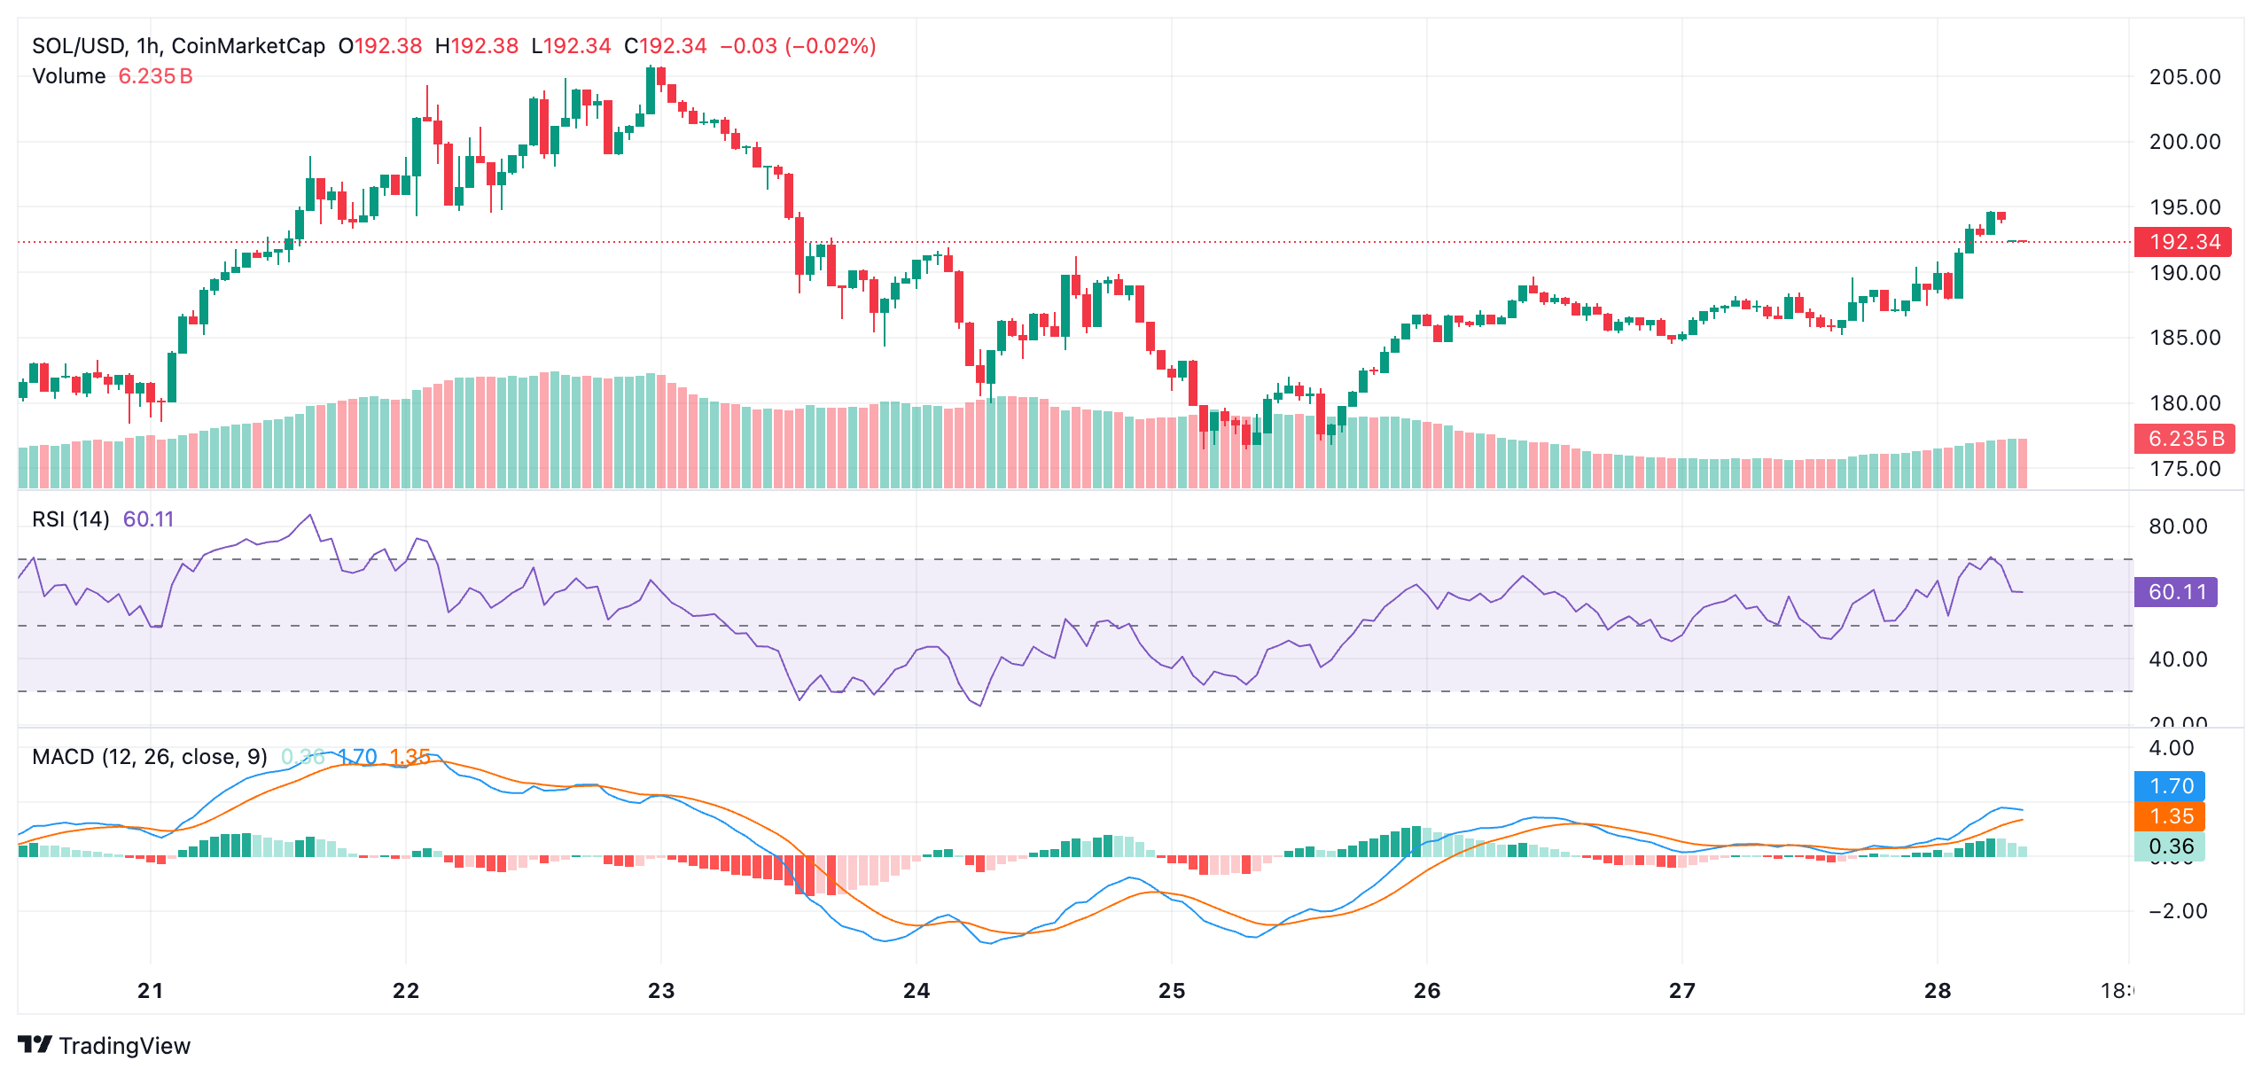The height and width of the screenshot is (1076, 2262).
Task: Click date label 23 on time axis
Action: coord(661,990)
